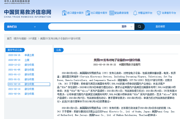Open the 2020-05-18 立案 entry
Image resolution: width=180 pixels, height=119 pixels.
(x=19, y=60)
